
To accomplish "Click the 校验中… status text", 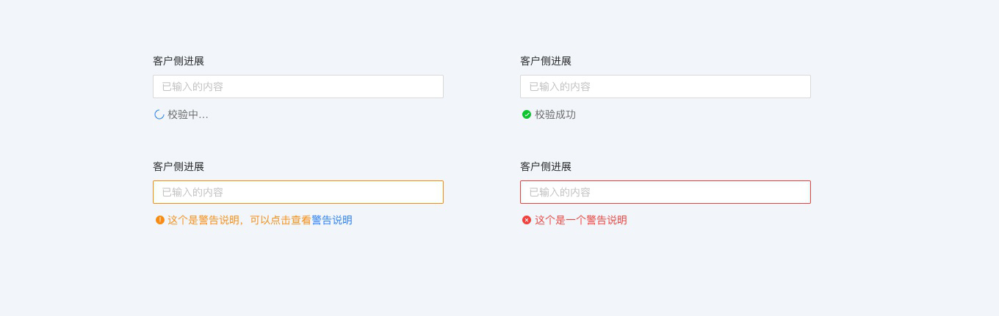I will [188, 114].
